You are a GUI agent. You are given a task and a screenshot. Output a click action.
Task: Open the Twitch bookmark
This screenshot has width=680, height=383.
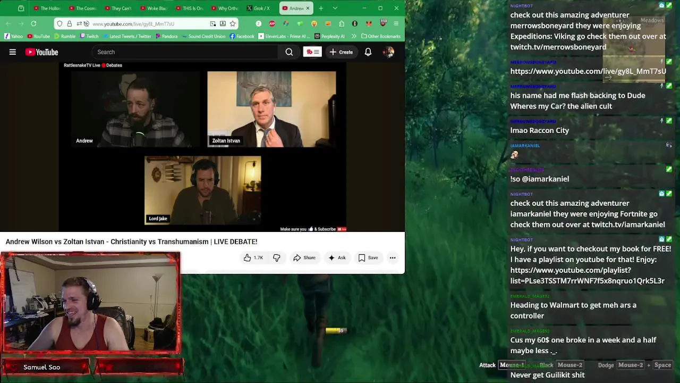pyautogui.click(x=89, y=36)
